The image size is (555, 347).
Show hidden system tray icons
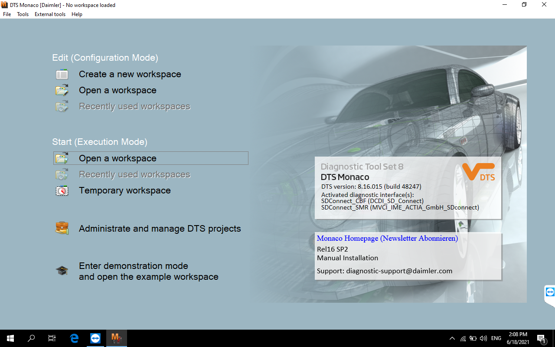[x=452, y=338]
